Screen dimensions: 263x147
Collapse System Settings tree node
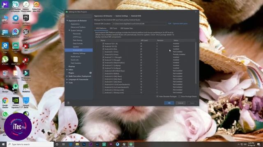click(69, 31)
